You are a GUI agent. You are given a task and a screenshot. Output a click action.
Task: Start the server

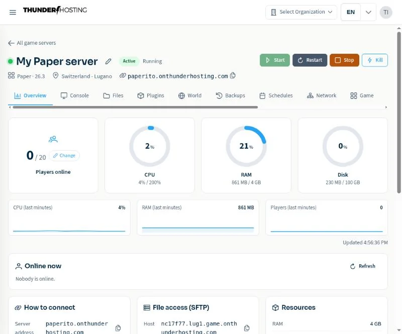pos(274,60)
